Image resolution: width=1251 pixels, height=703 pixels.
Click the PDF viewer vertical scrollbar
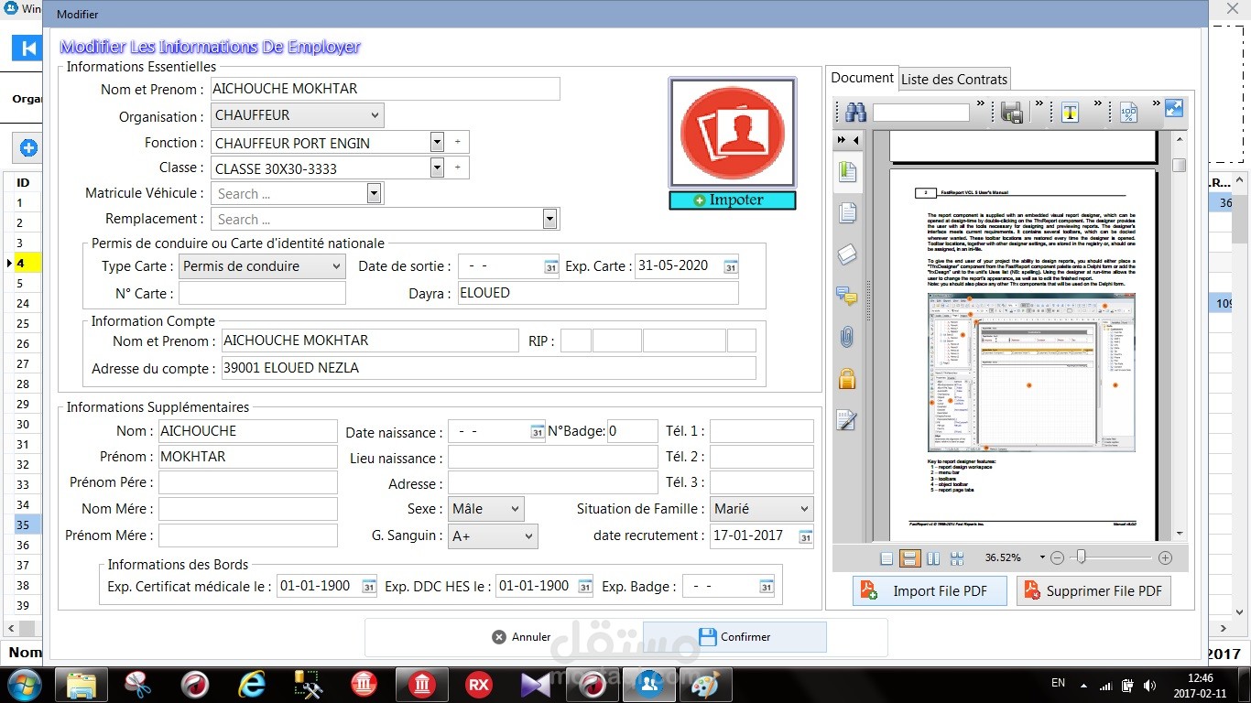(1180, 336)
